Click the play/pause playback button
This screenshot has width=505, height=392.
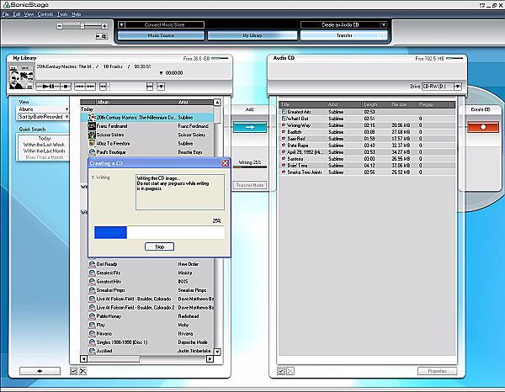48,86
